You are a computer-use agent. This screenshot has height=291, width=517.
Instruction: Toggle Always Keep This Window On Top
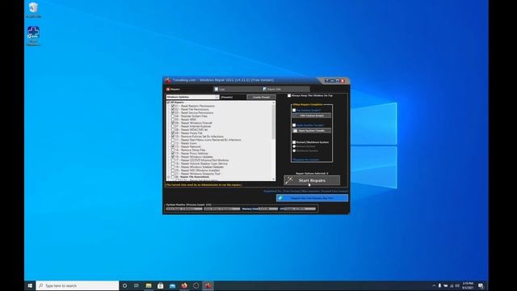(x=289, y=95)
